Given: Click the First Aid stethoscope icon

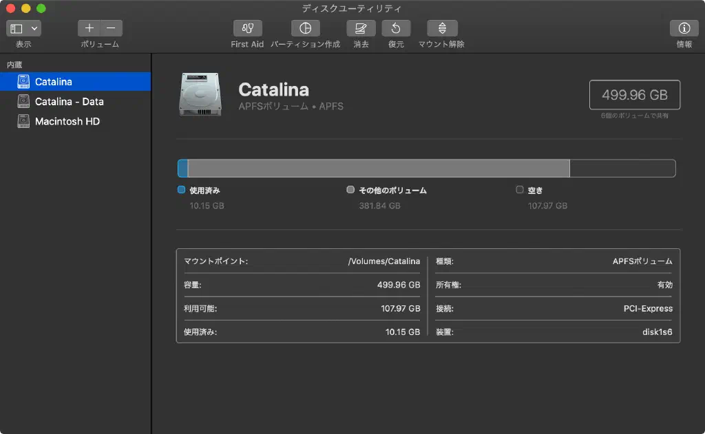Looking at the screenshot, I should point(247,28).
